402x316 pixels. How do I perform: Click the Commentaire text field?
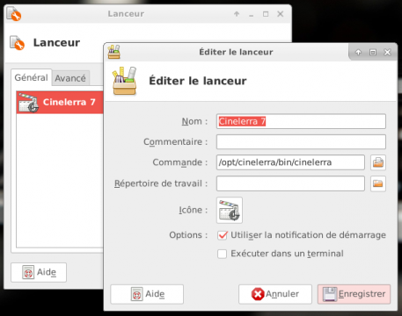[301, 141]
